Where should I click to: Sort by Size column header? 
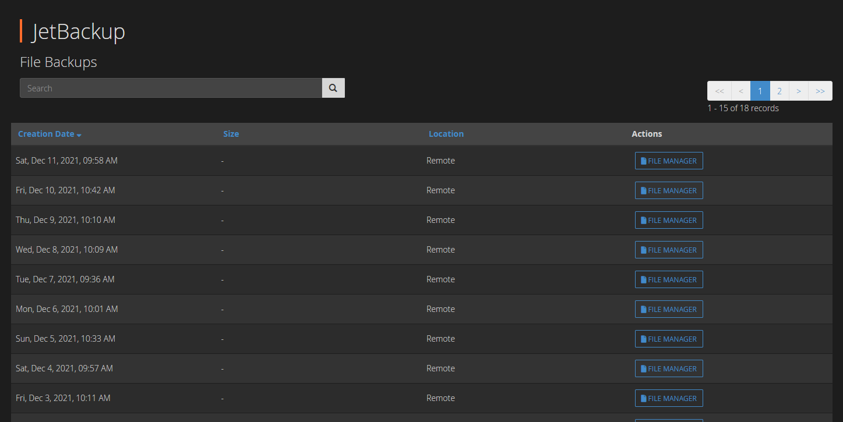click(x=231, y=134)
